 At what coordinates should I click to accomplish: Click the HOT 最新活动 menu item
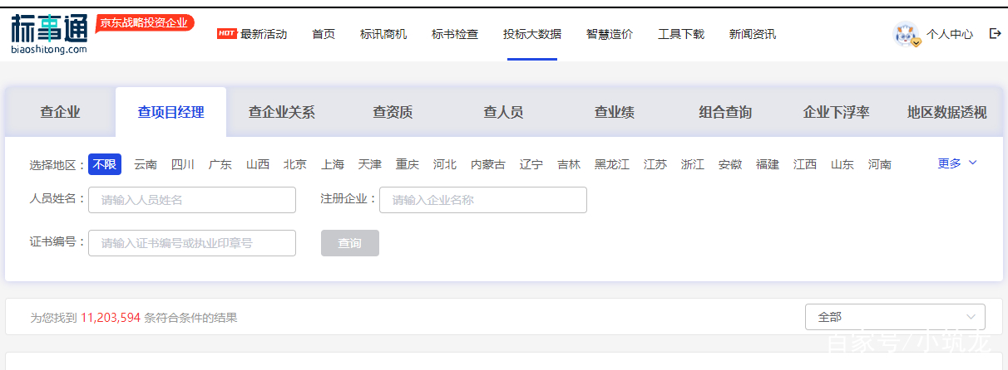(x=252, y=34)
